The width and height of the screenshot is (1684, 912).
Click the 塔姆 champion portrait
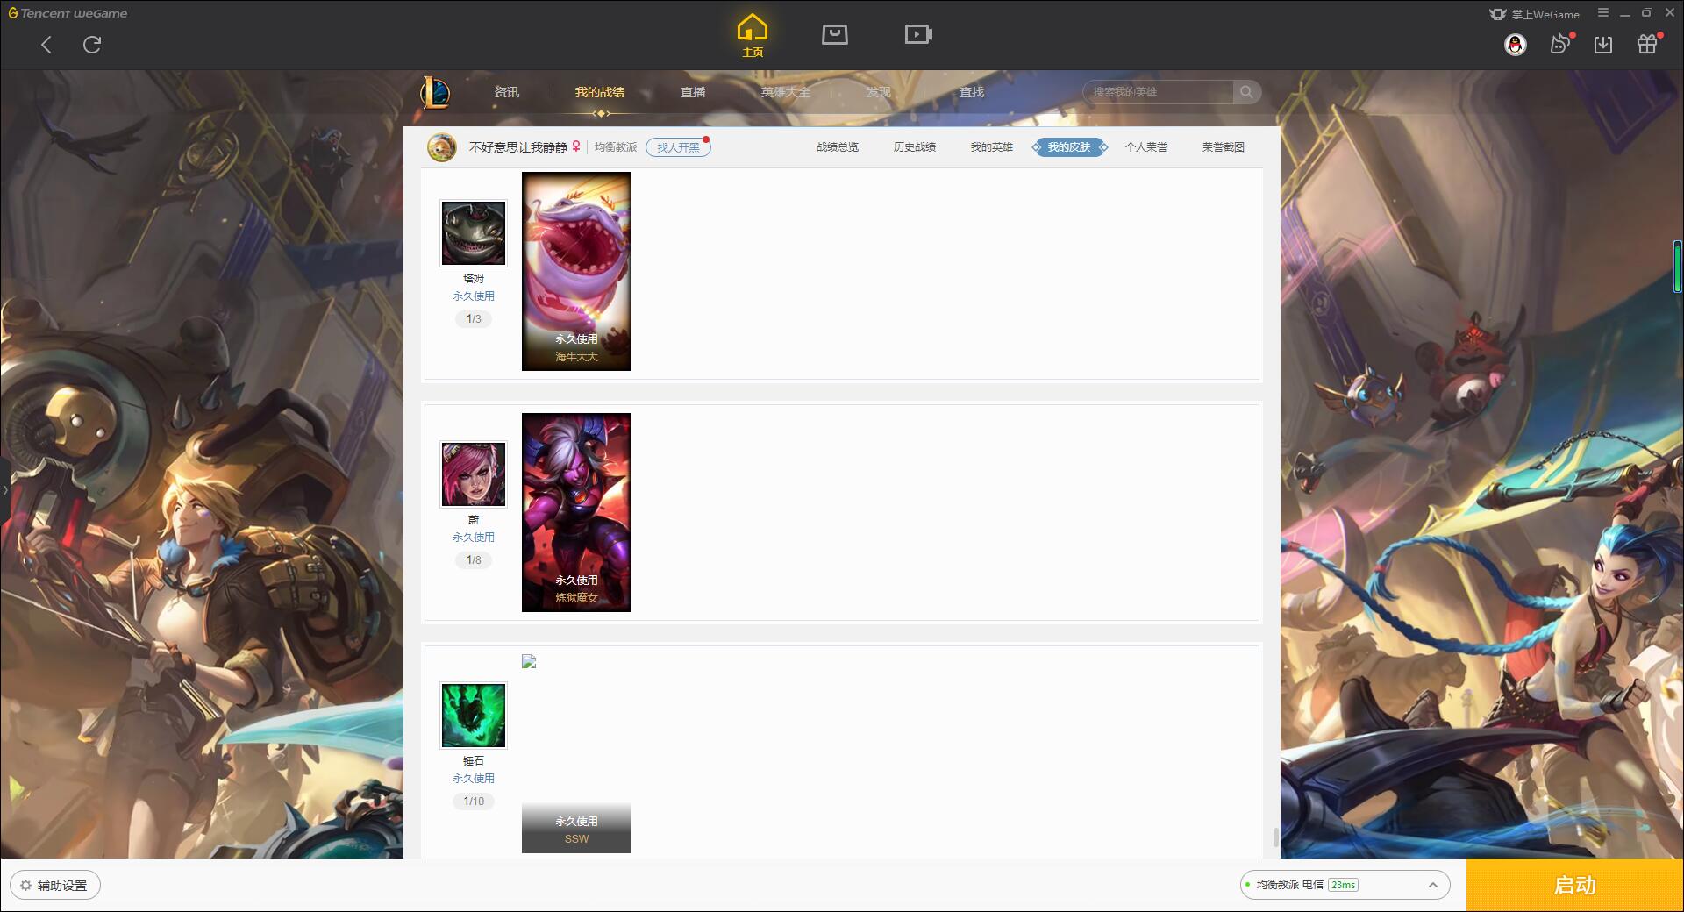click(474, 233)
